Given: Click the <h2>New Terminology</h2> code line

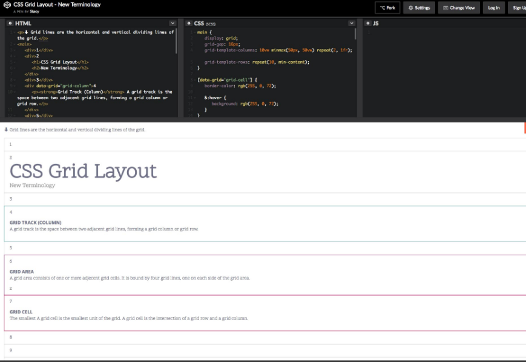Looking at the screenshot, I should click(x=60, y=68).
